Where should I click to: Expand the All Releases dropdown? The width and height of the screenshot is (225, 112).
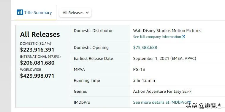click(75, 13)
